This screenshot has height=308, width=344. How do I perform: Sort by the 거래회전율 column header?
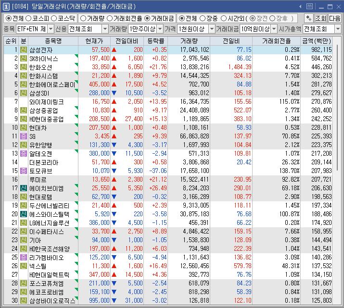coord(277,41)
